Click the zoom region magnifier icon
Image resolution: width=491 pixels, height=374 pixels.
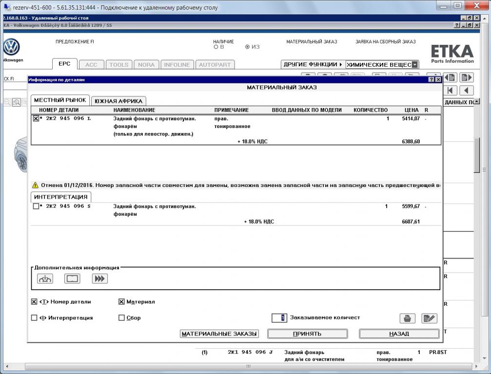pos(16,102)
